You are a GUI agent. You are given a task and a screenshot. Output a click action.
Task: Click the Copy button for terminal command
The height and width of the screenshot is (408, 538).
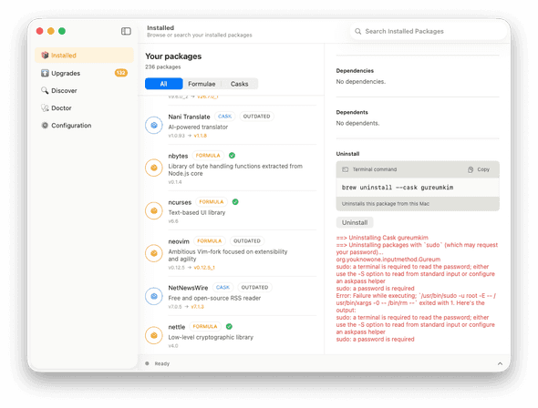[479, 169]
